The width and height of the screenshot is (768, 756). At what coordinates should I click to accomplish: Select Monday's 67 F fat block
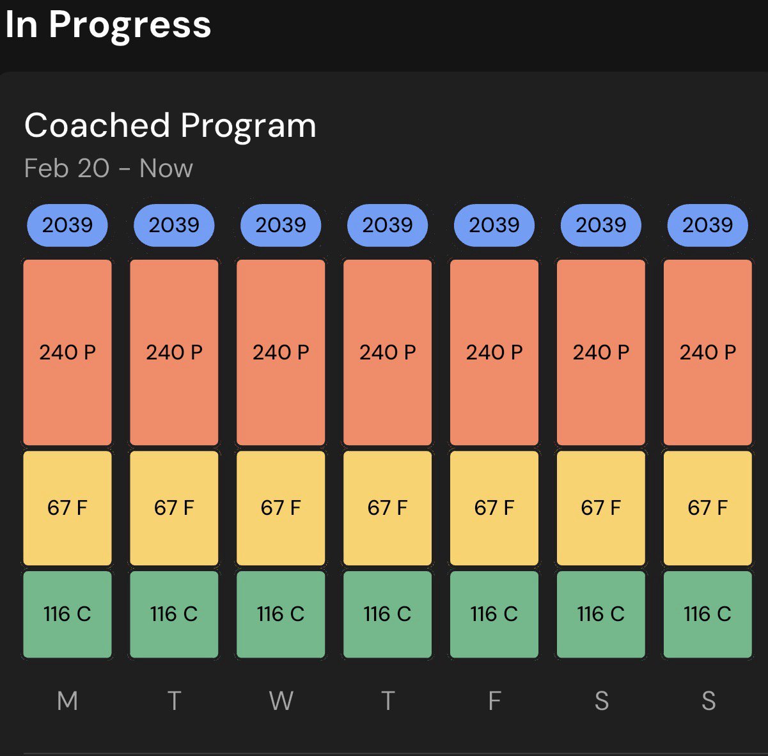pyautogui.click(x=67, y=508)
